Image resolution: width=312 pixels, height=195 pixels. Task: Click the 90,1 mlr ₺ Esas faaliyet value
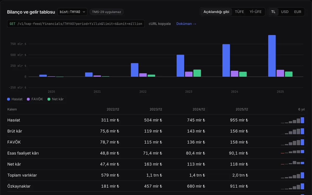(238, 153)
